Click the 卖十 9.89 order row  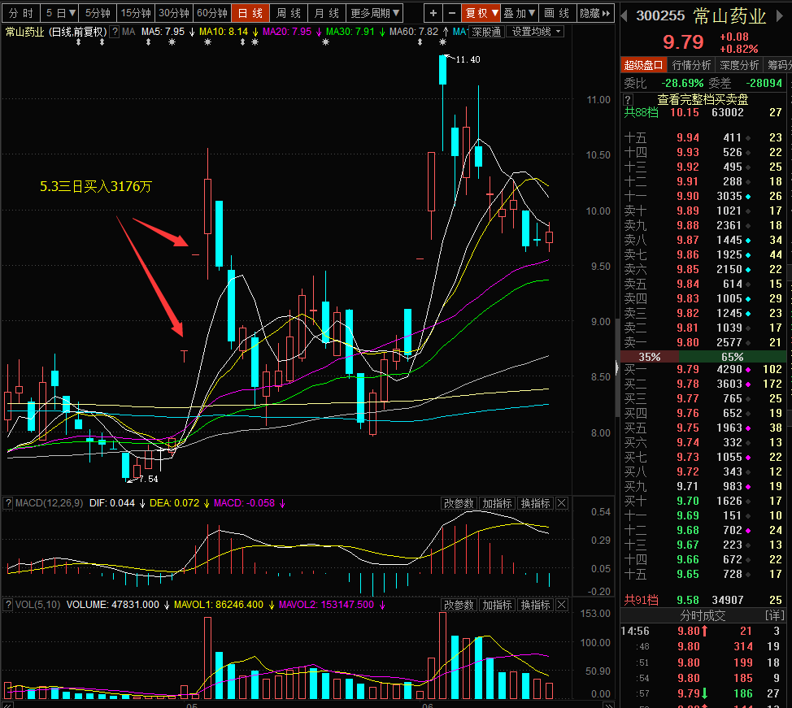(x=703, y=211)
